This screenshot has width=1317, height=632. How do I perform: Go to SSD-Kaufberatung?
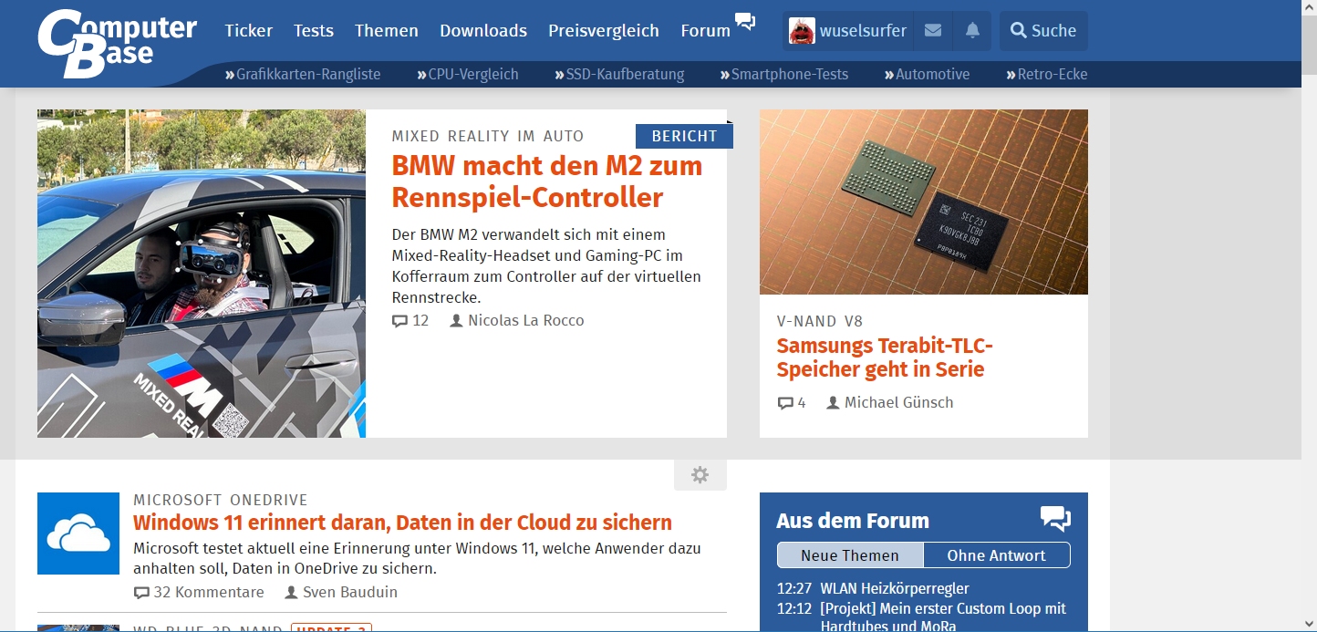pos(619,74)
